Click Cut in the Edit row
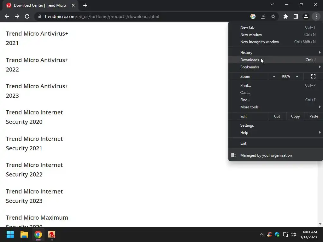This screenshot has width=323, height=242. tap(277, 116)
